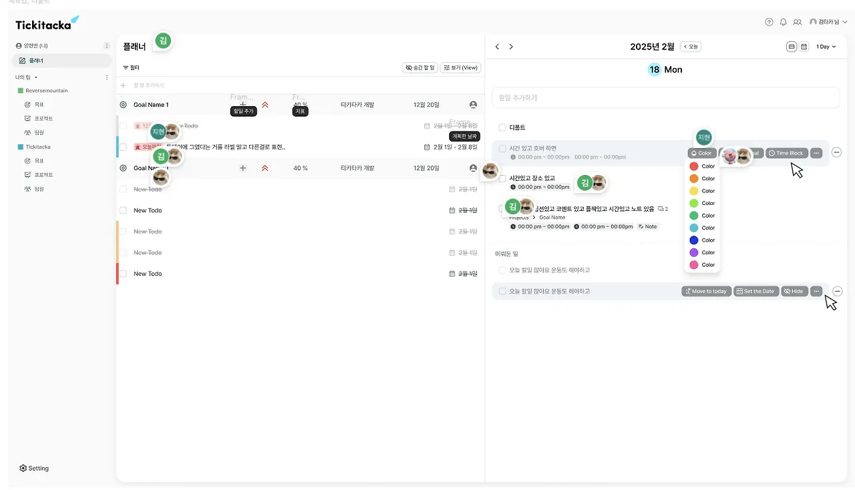Check the 디폴트 checkbox
This screenshot has height=490, width=855.
502,128
